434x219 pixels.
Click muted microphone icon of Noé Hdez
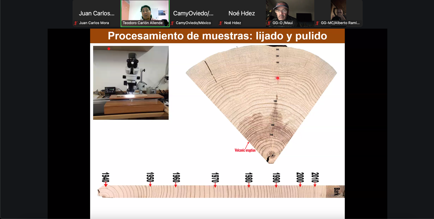[x=221, y=23]
